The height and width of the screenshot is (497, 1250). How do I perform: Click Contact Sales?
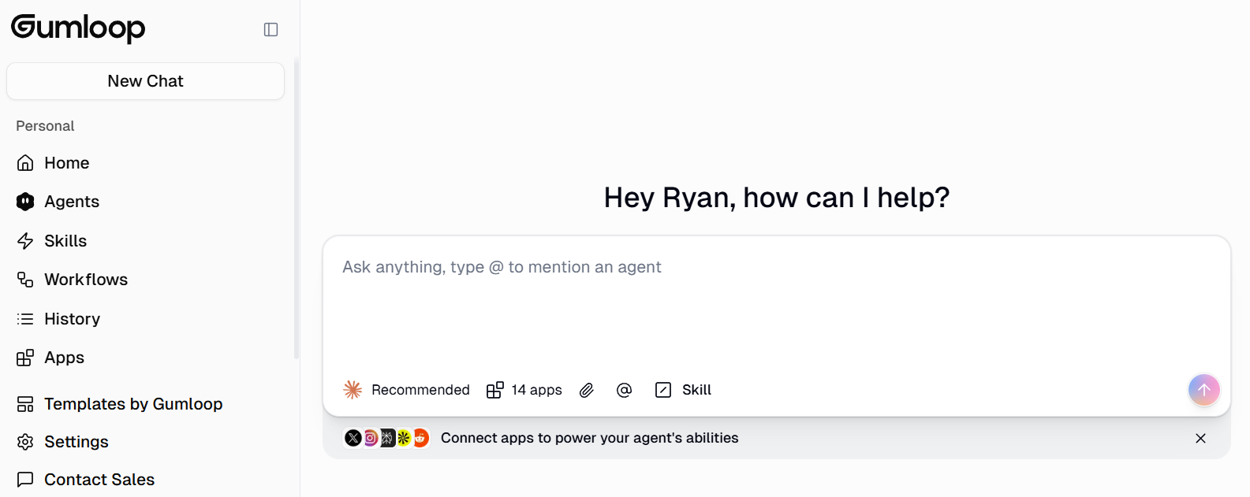point(99,479)
